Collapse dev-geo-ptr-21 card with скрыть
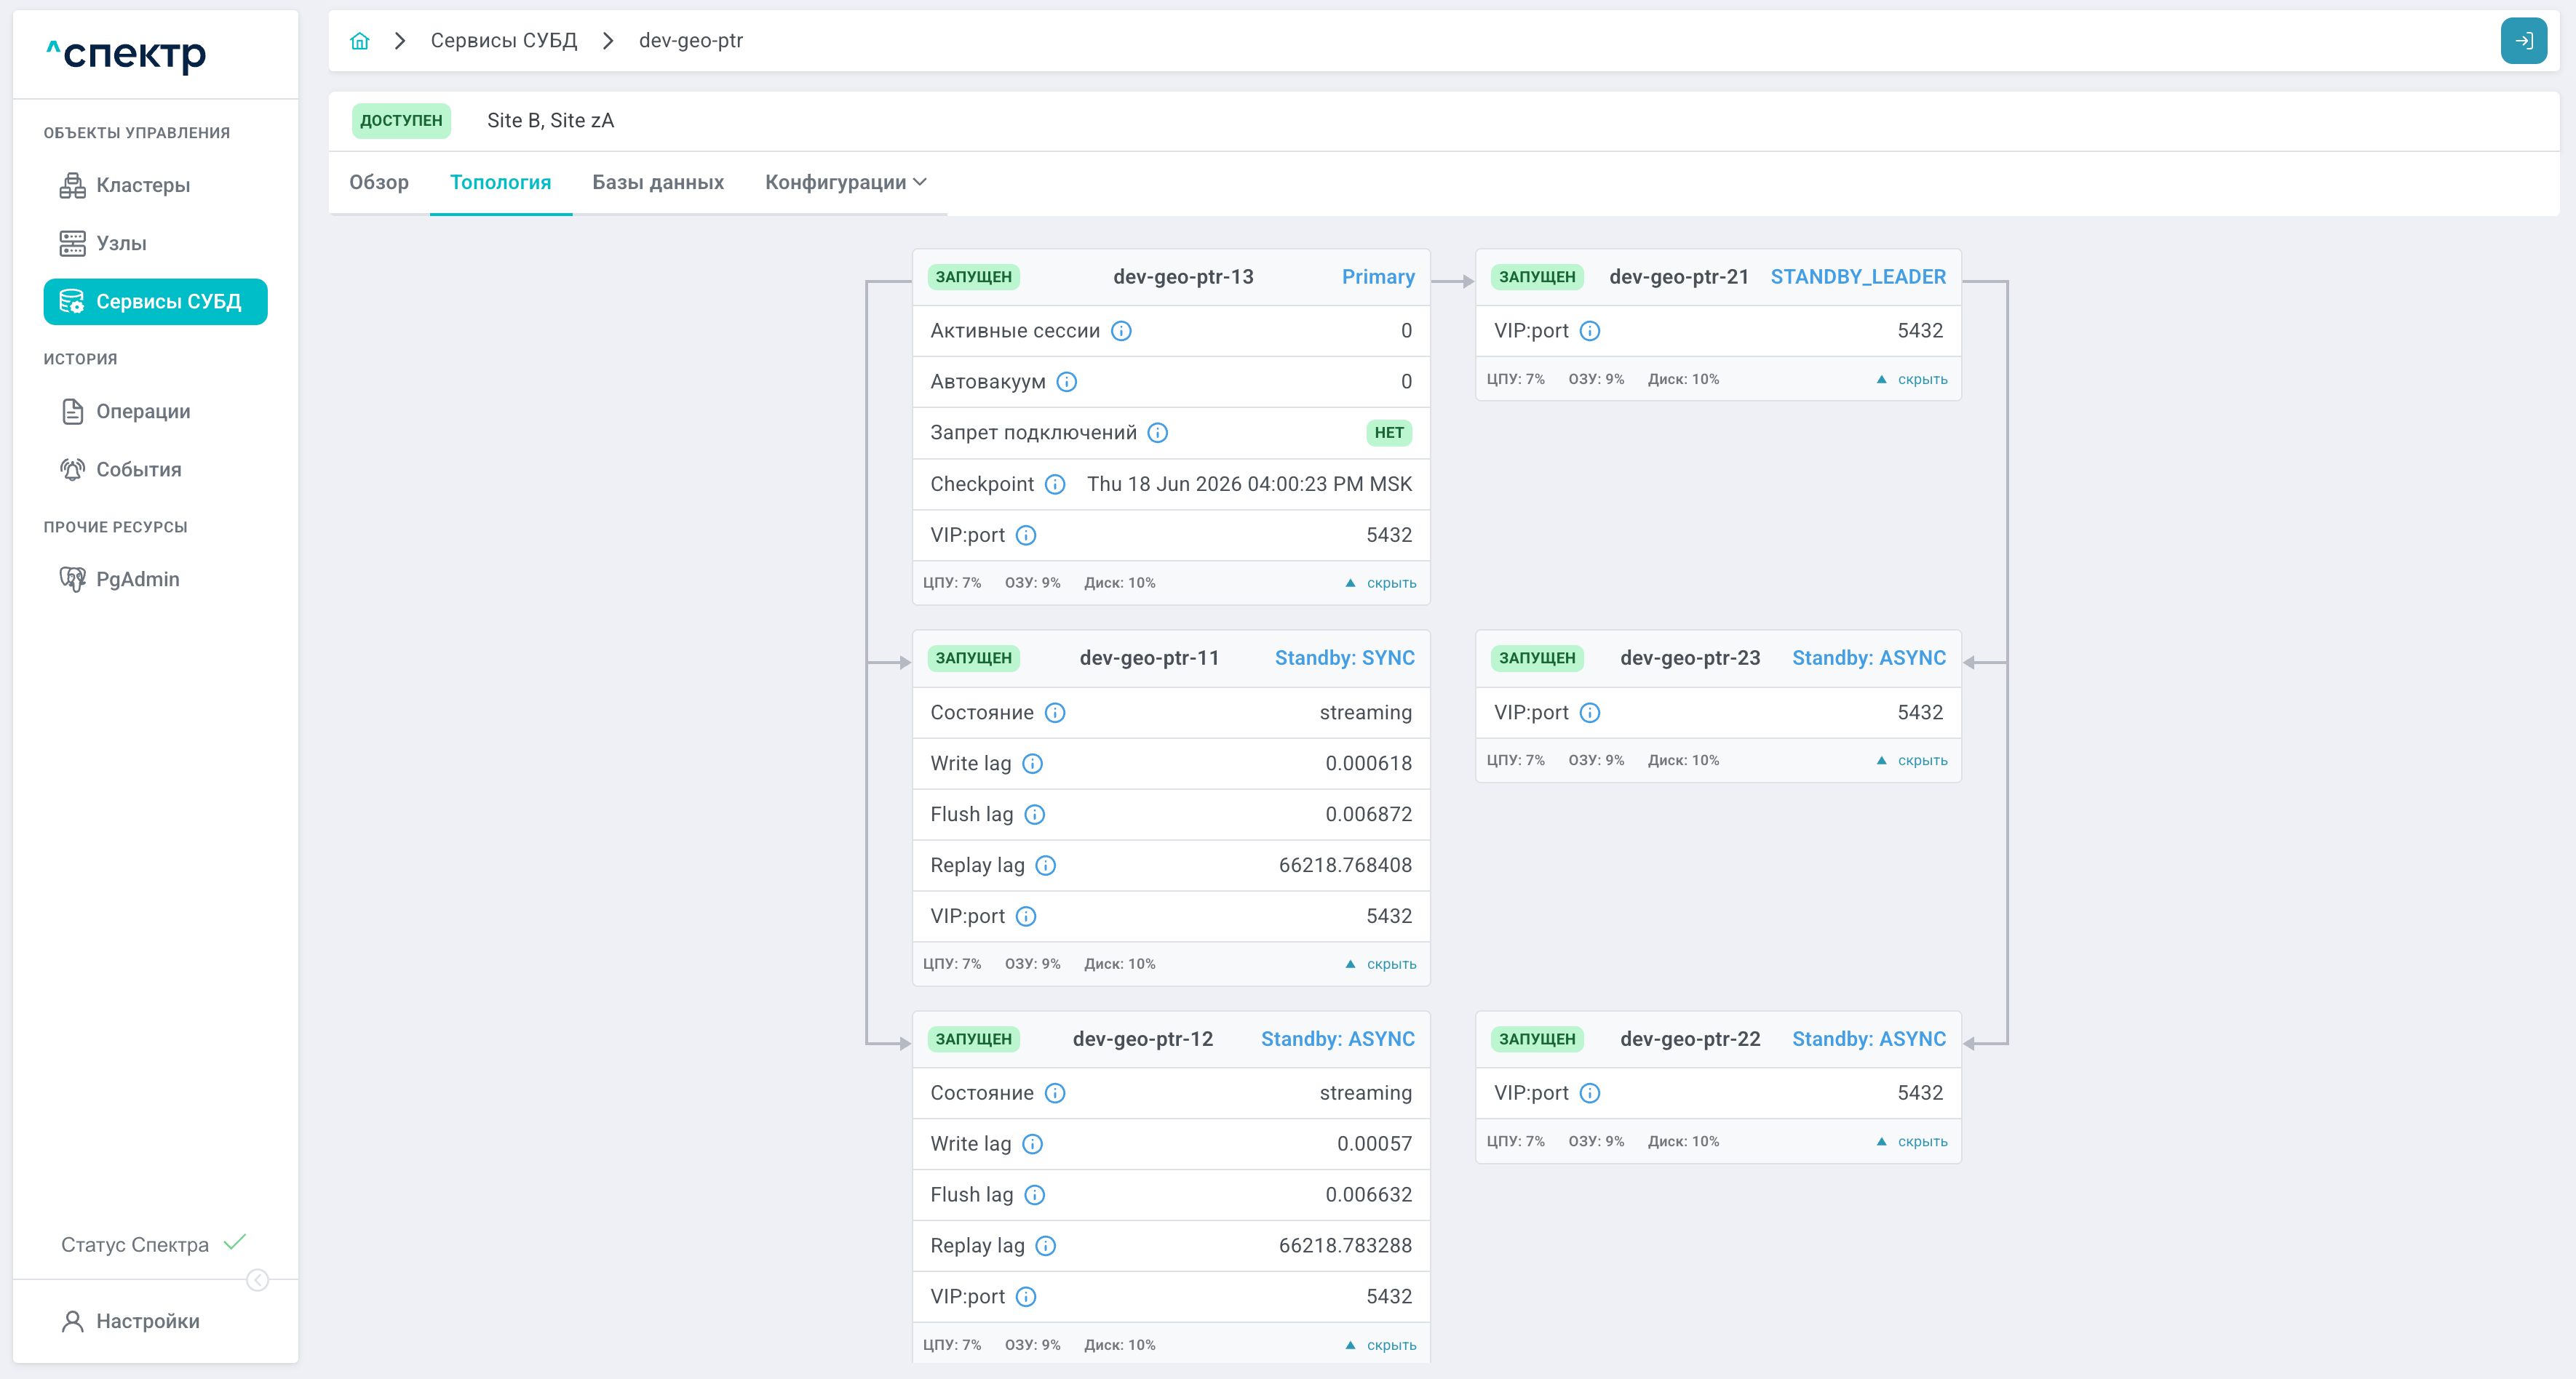The width and height of the screenshot is (2576, 1379). (1912, 380)
